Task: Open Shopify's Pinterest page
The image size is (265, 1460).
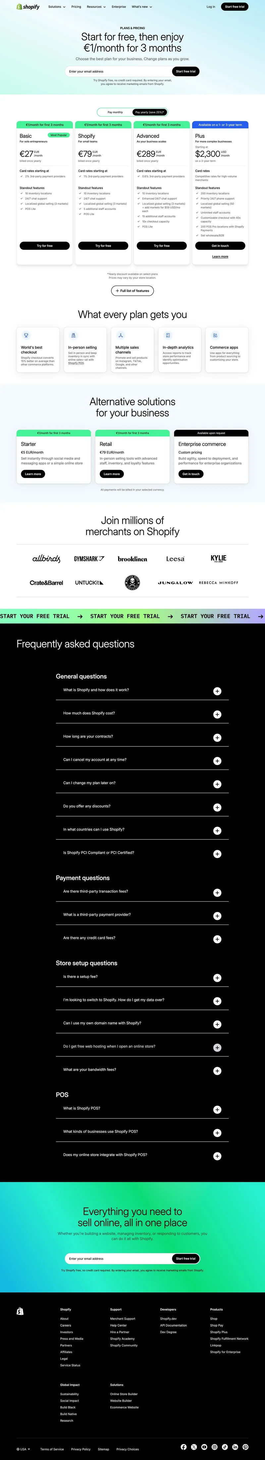Action: (x=245, y=1447)
